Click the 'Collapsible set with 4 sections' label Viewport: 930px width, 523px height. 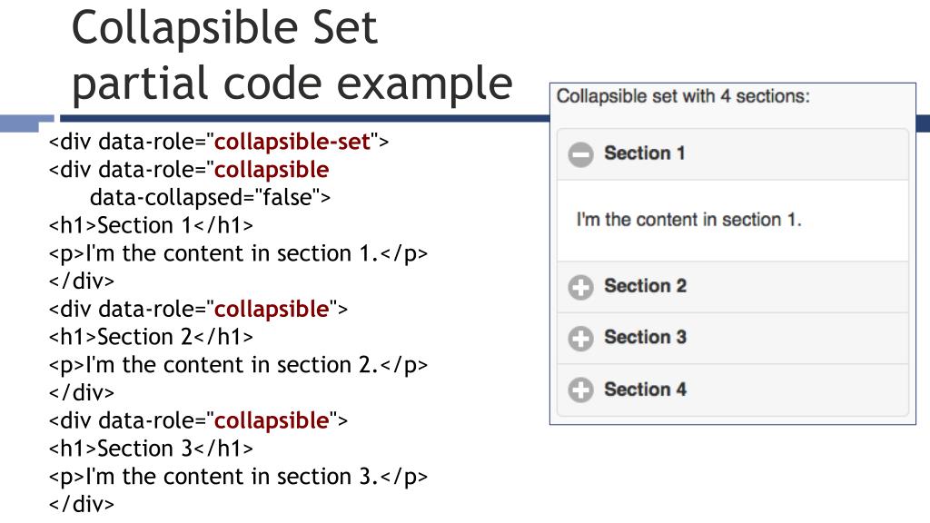coord(683,96)
